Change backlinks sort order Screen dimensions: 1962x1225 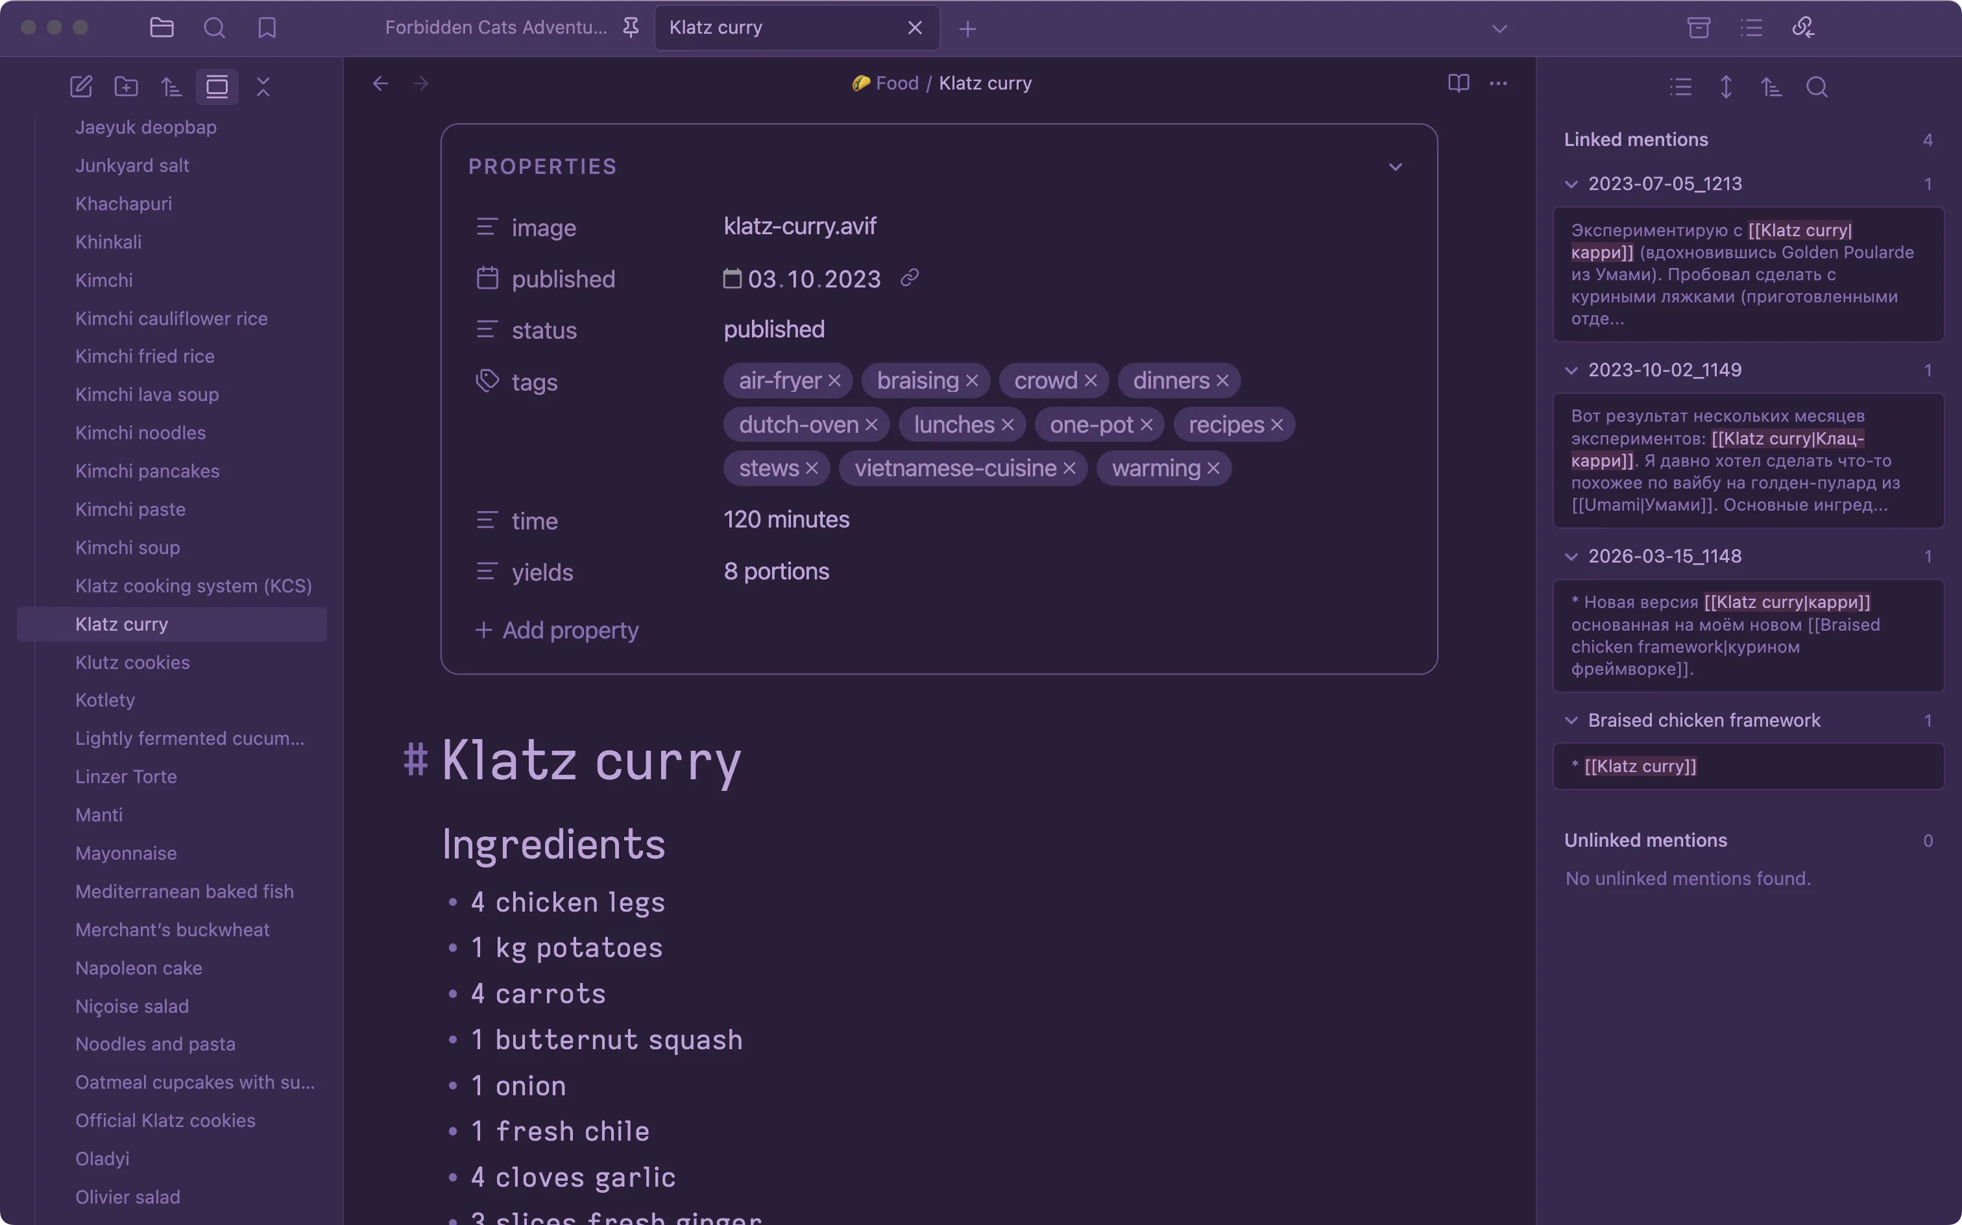(1772, 87)
